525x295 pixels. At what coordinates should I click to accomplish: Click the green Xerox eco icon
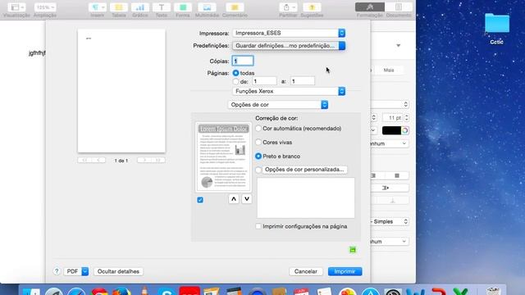(x=353, y=249)
